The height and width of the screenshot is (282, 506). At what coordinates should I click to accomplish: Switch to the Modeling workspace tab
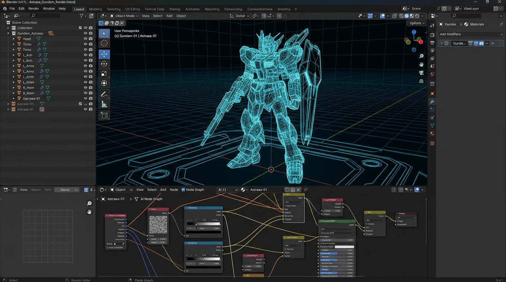[96, 9]
